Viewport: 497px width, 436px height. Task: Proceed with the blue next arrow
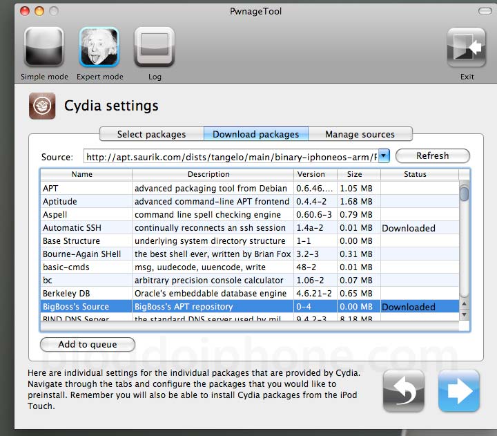pos(458,391)
